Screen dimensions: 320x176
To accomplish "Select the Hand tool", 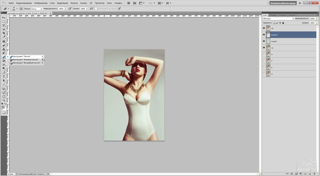I will (x=4, y=96).
